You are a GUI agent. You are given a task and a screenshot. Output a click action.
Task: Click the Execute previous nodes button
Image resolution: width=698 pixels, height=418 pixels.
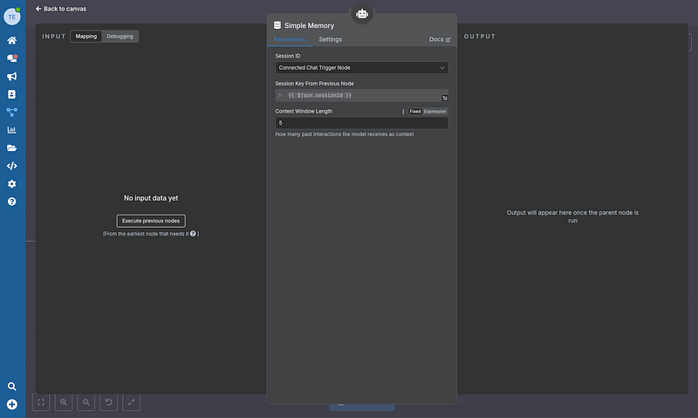(151, 221)
